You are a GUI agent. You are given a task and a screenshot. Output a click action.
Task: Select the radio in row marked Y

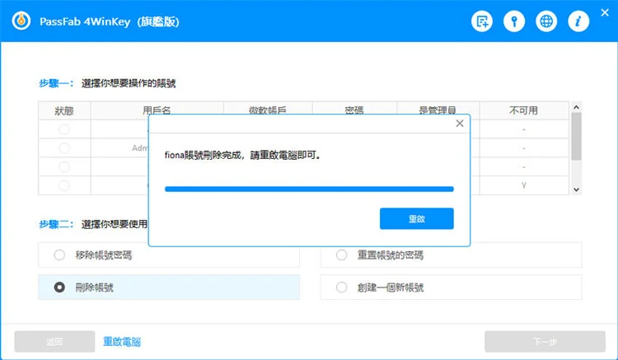pyautogui.click(x=63, y=185)
